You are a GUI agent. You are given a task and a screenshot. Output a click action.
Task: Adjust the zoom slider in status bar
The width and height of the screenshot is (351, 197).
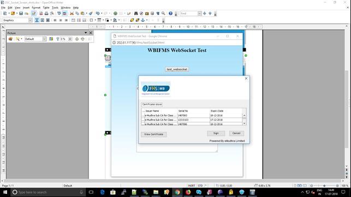(x=324, y=186)
